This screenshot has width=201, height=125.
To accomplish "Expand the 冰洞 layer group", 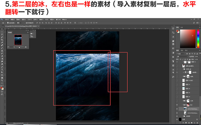I will point(183,101).
